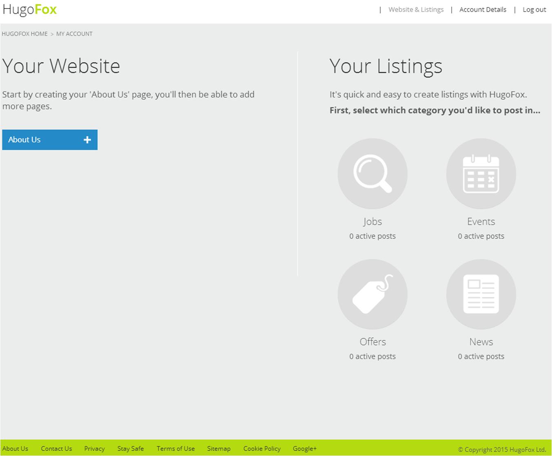552x456 pixels.
Task: Select the News article icon
Action: point(481,294)
